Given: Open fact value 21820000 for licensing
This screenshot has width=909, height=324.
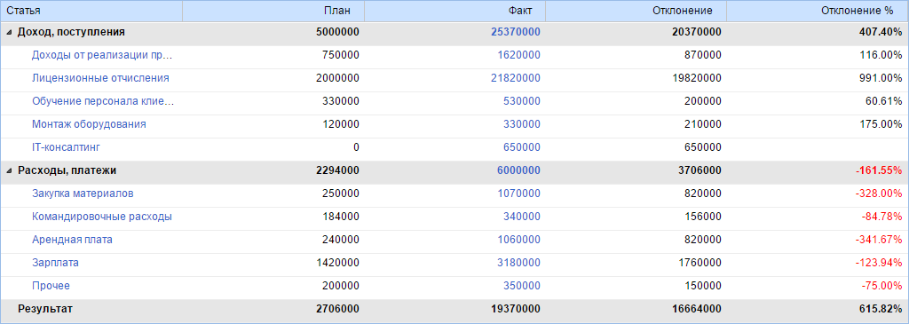Looking at the screenshot, I should click(516, 78).
